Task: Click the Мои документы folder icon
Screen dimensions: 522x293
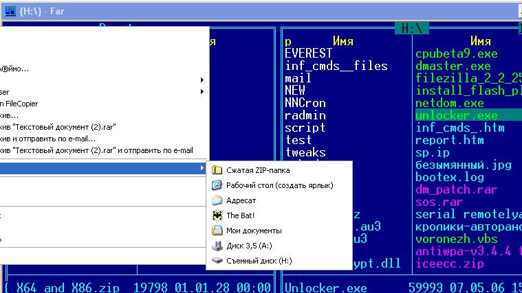Action: (217, 231)
